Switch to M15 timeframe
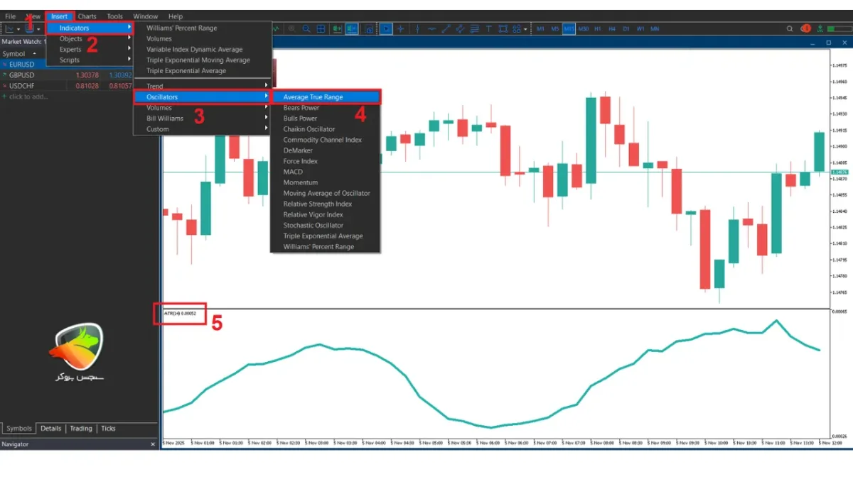Viewport: 853px width, 479px height. click(x=569, y=29)
